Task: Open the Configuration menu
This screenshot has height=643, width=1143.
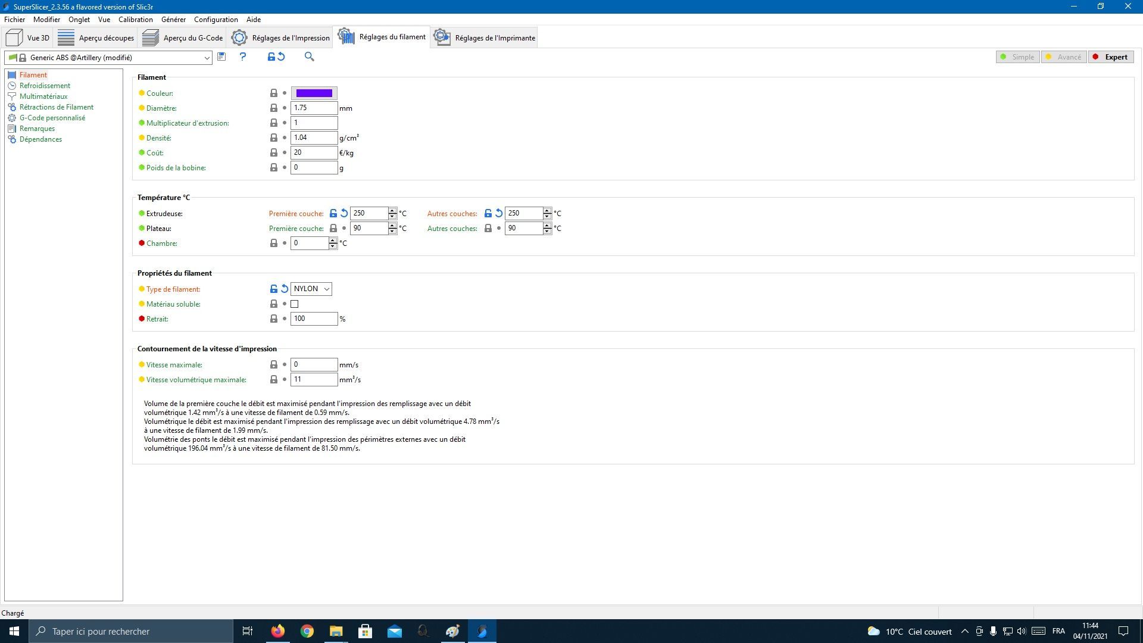Action: [216, 19]
